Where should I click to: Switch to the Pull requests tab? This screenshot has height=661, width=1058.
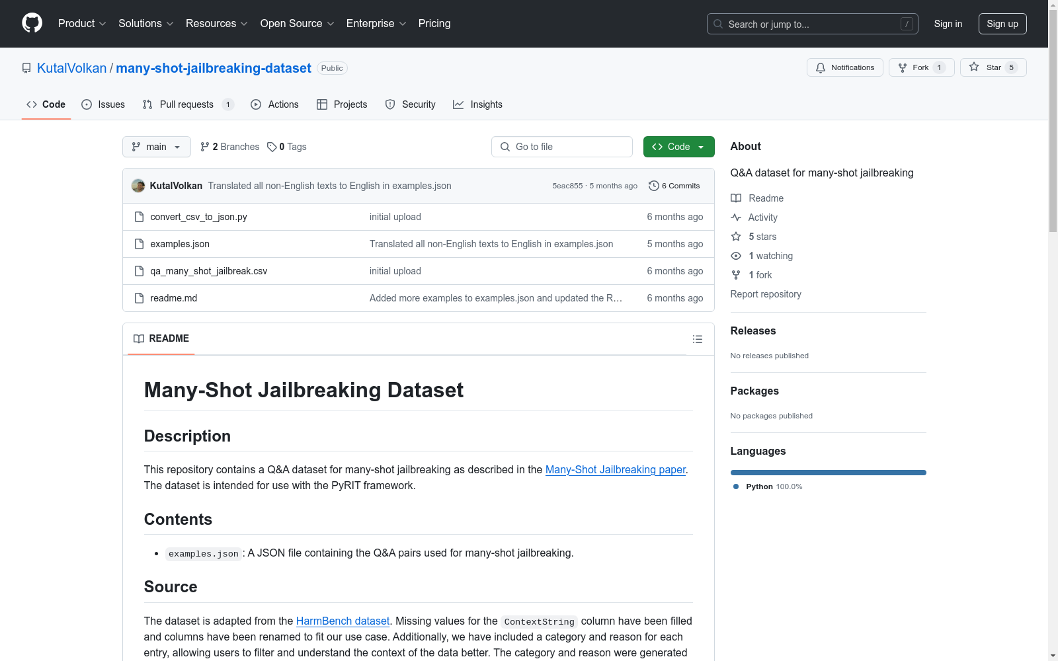point(187,104)
